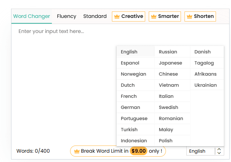The height and width of the screenshot is (162, 231).
Task: Click crown icon beside Break Word Limit
Action: pyautogui.click(x=77, y=151)
